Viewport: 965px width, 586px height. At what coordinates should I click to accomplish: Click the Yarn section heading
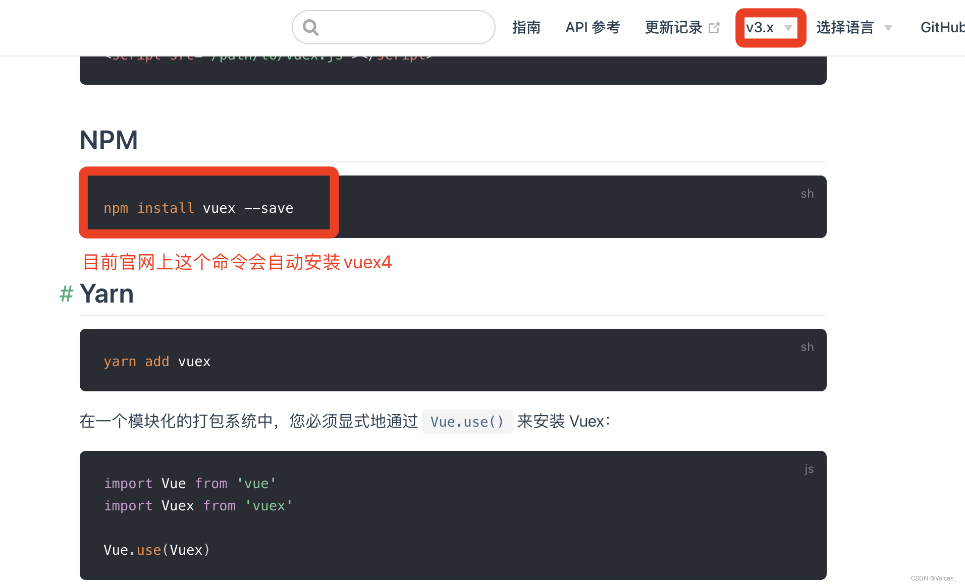point(107,294)
